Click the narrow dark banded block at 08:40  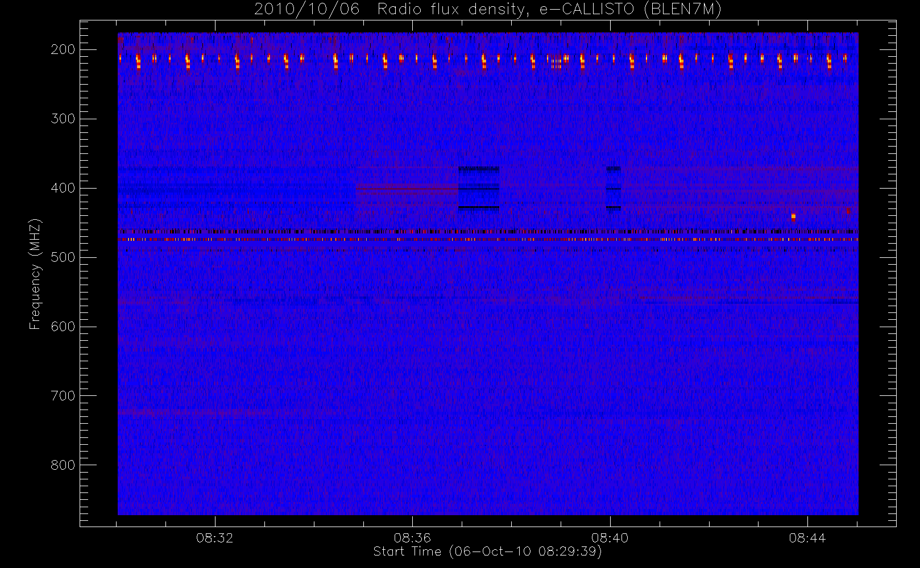614,188
